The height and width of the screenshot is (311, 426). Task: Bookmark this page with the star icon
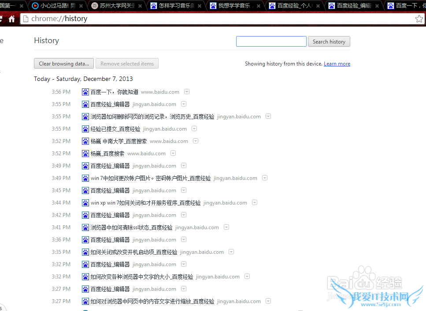(419, 19)
